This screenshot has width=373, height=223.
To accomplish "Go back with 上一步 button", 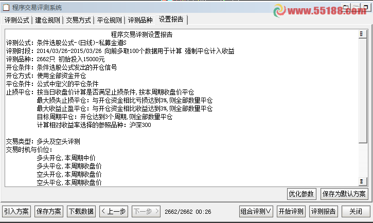I will tap(114, 211).
